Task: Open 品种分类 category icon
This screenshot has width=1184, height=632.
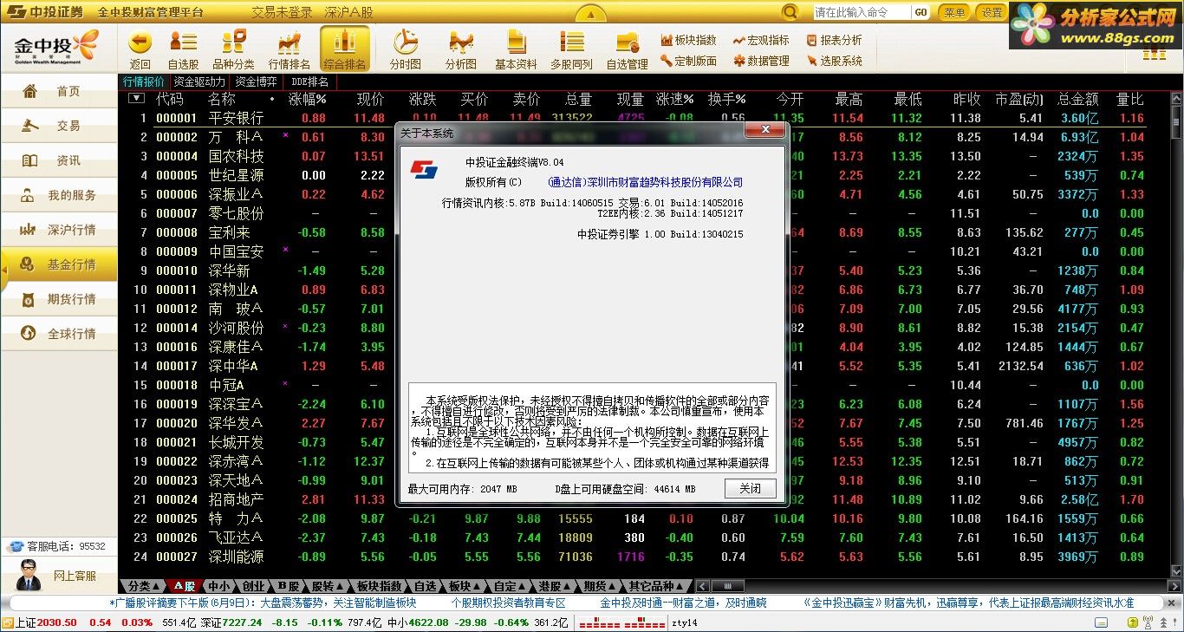Action: click(233, 42)
